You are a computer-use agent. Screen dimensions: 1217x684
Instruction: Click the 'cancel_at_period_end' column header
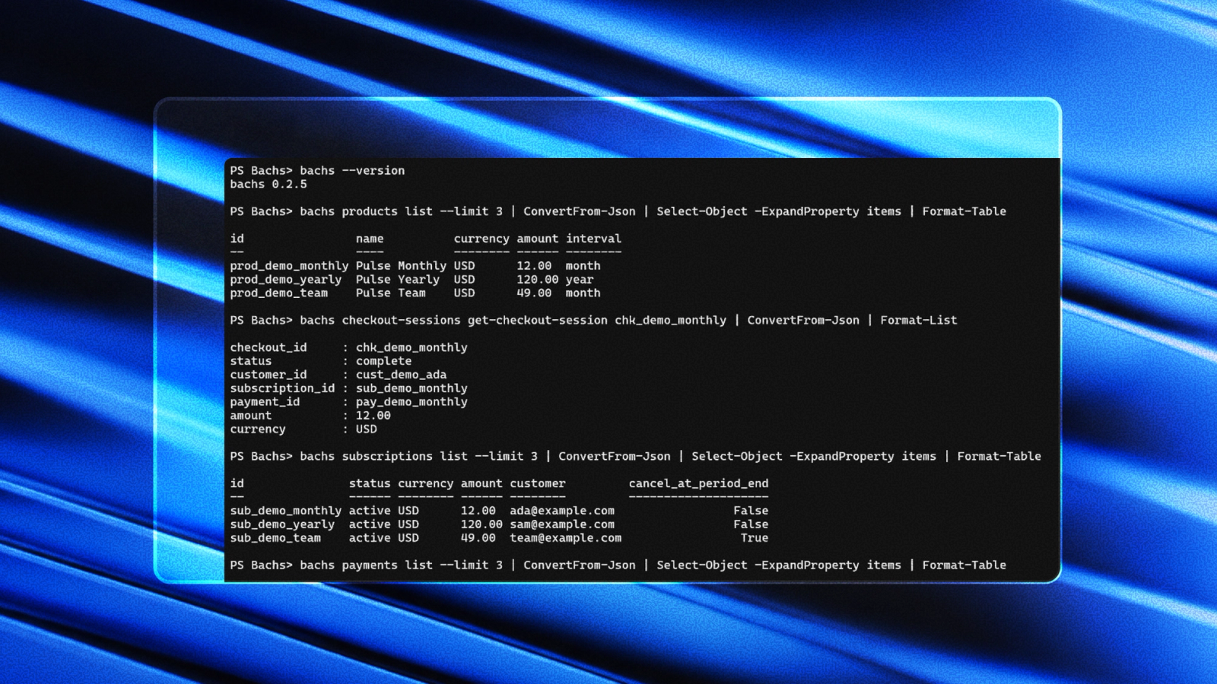pos(698,483)
